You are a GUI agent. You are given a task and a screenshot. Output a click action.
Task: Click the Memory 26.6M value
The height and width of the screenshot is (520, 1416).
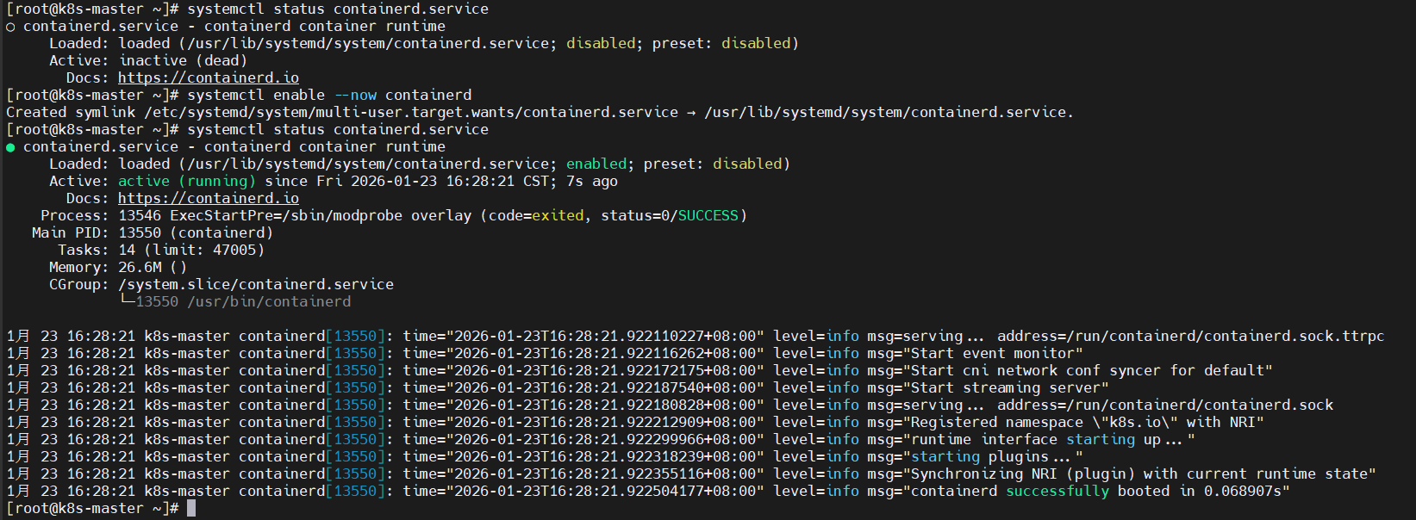click(140, 267)
